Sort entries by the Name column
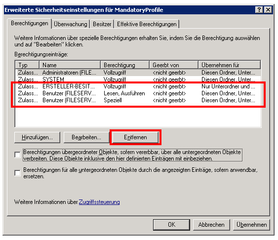 tap(70, 65)
